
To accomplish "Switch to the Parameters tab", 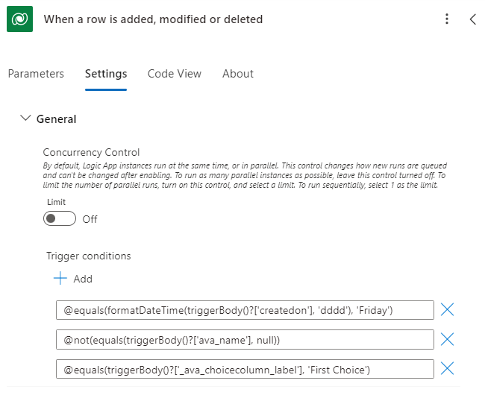I will coord(36,74).
